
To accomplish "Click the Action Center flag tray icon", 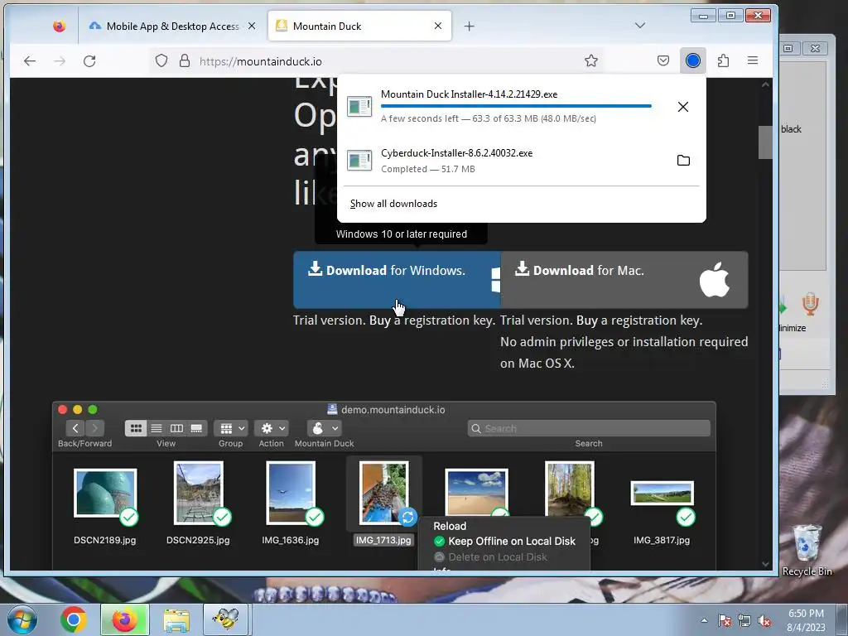I will (x=725, y=620).
